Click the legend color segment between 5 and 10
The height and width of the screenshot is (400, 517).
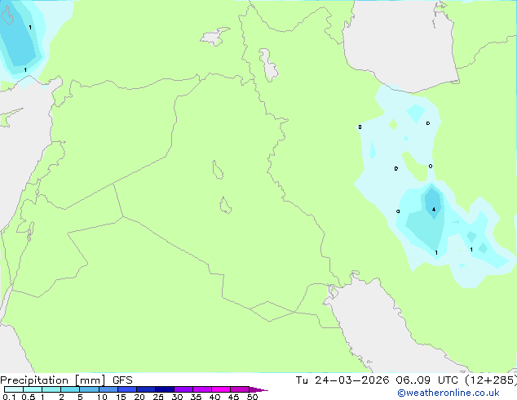pyautogui.click(x=90, y=389)
